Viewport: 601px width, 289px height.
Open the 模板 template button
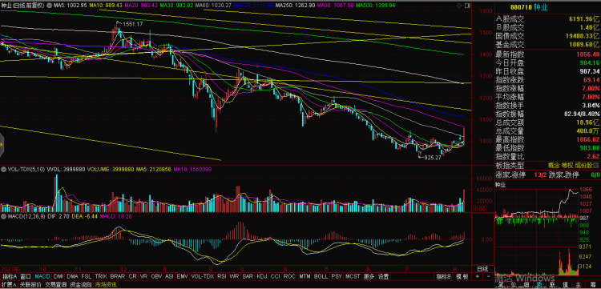pyautogui.click(x=462, y=276)
